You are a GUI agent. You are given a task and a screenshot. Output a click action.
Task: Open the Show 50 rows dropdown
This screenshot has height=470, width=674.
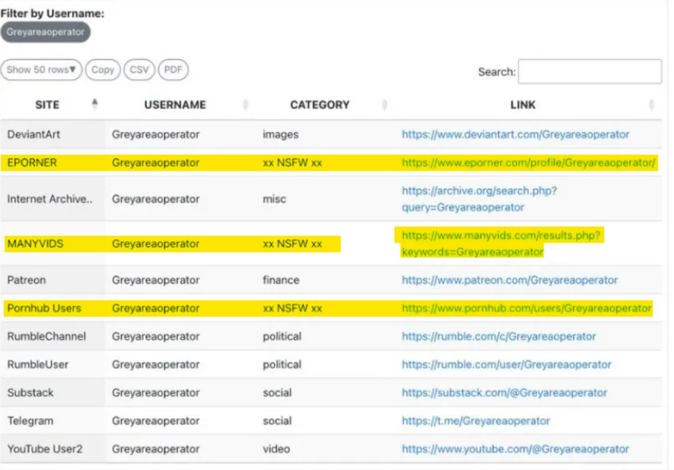click(41, 70)
